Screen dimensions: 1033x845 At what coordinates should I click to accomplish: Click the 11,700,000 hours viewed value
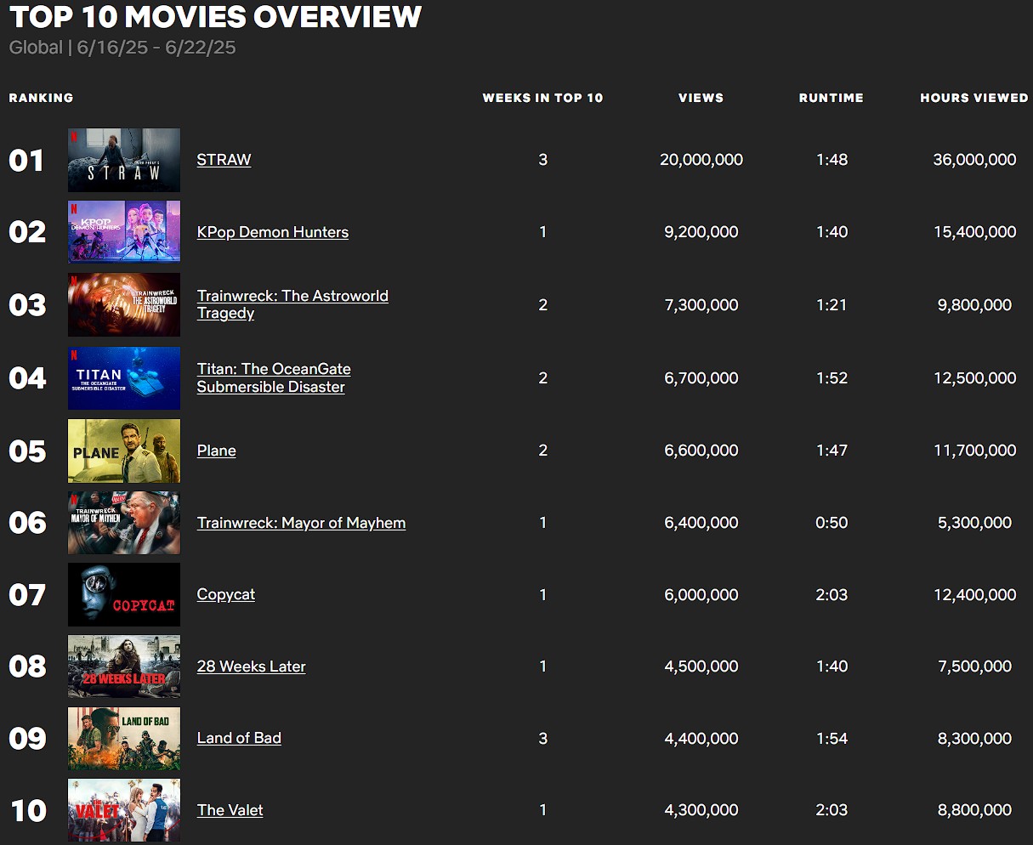click(974, 451)
